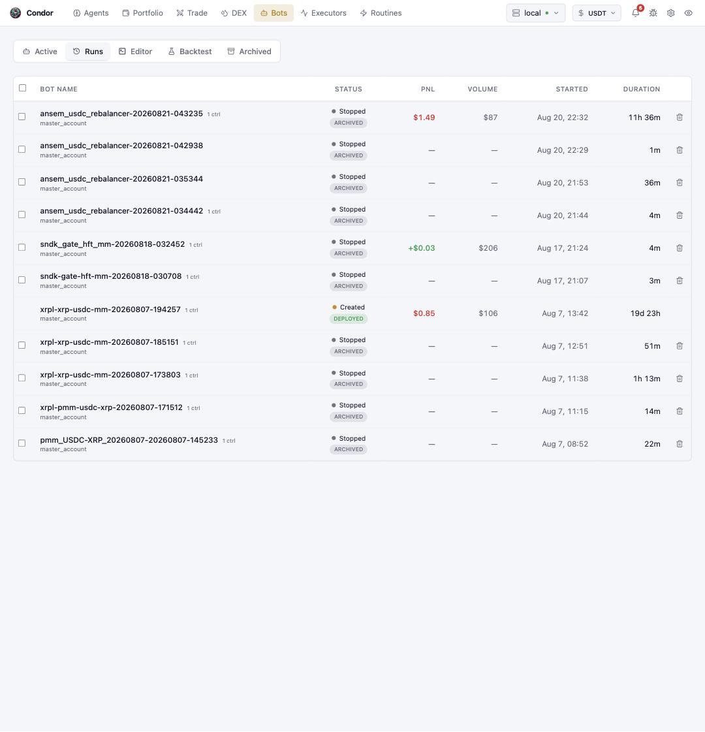Open the Bots page
The image size is (705, 732).
[274, 13]
